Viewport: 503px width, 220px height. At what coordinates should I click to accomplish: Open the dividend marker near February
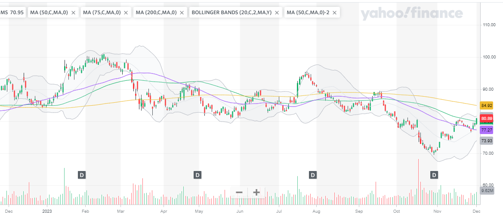pos(82,175)
